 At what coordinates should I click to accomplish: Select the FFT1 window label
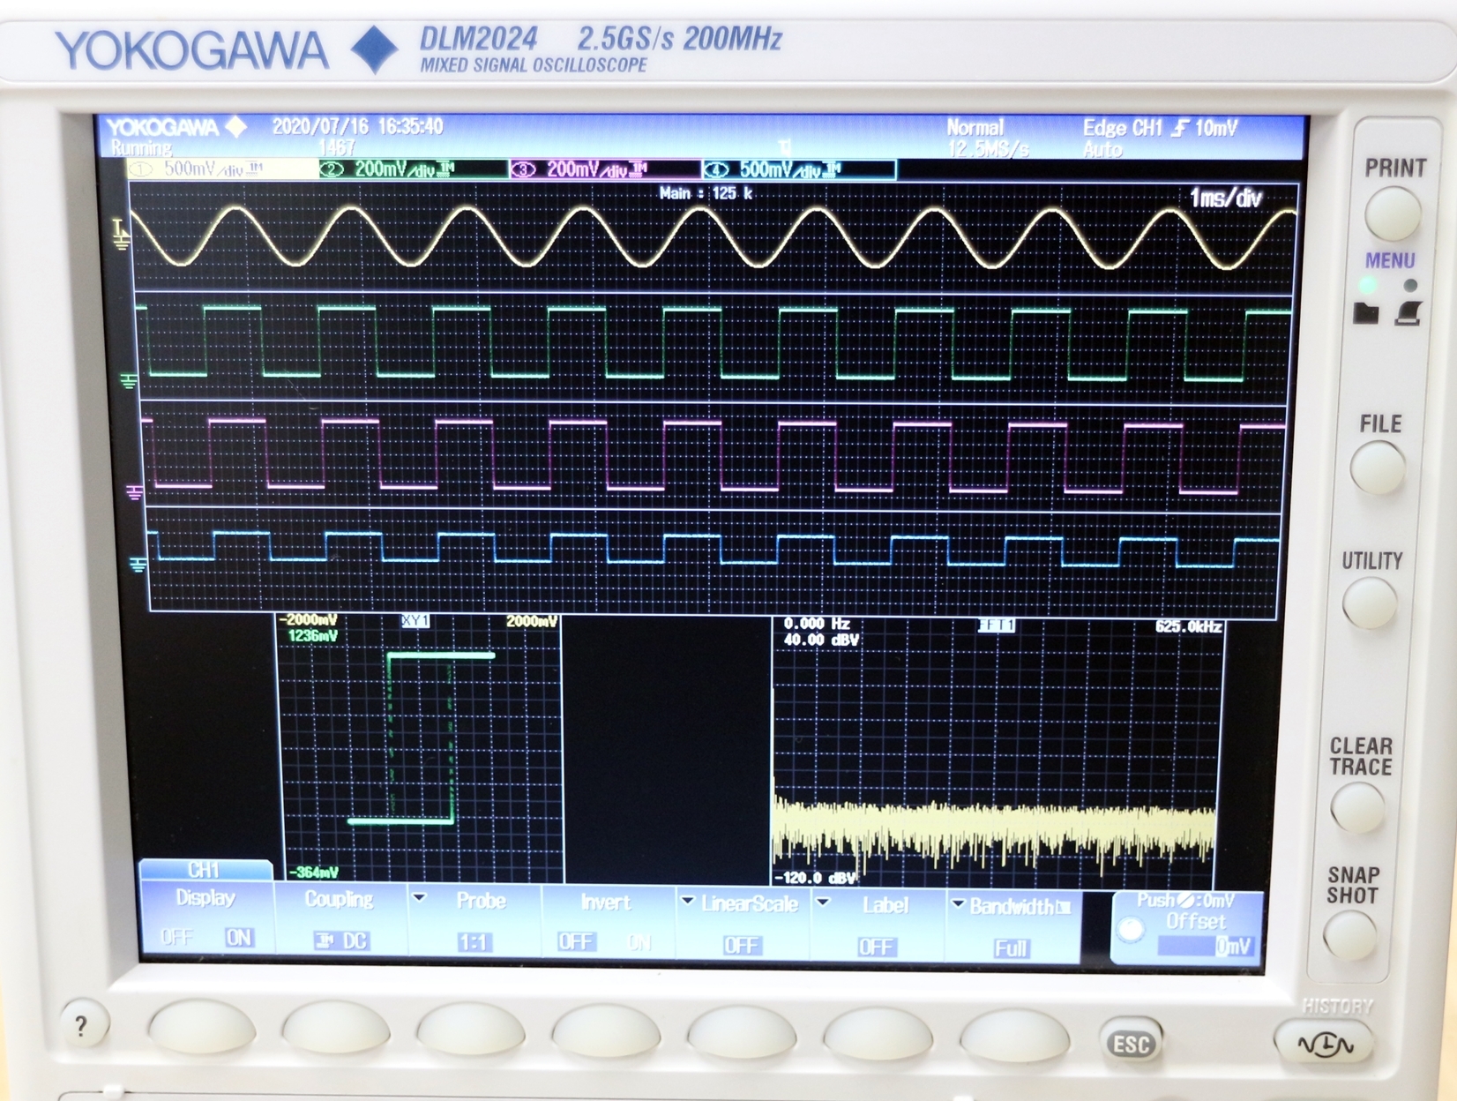point(997,625)
